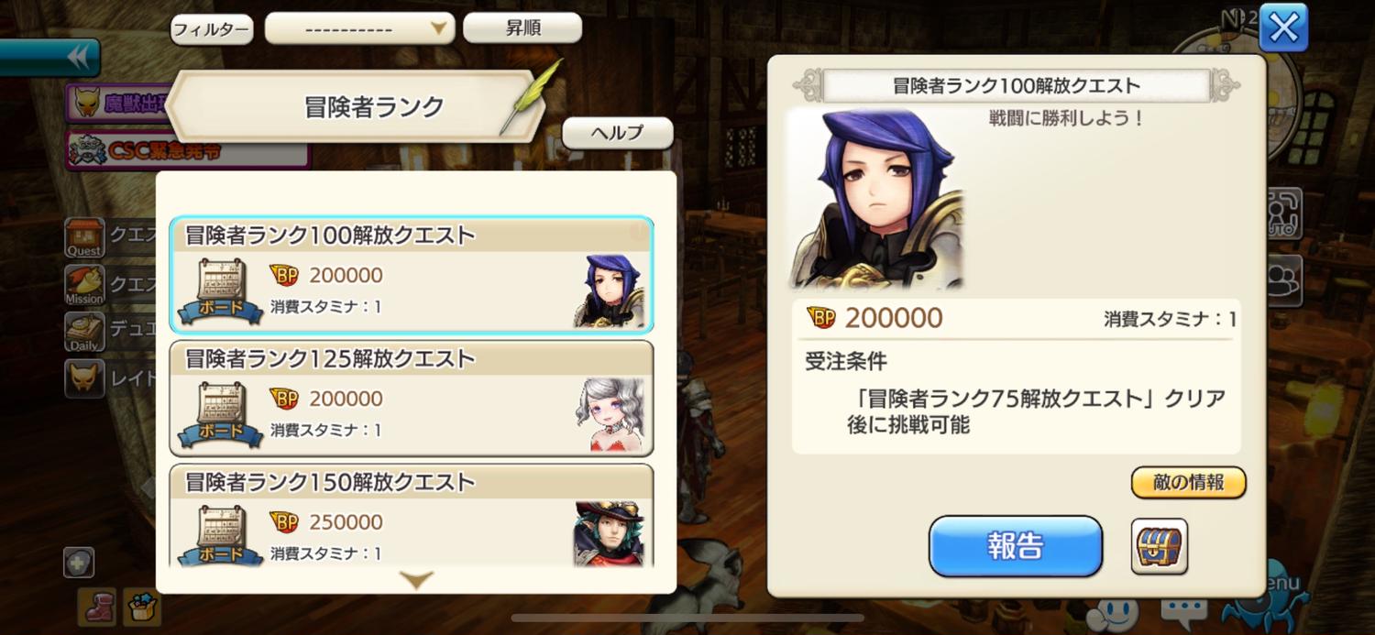
Task: Toggle 昇順 sort order button
Action: [x=522, y=28]
